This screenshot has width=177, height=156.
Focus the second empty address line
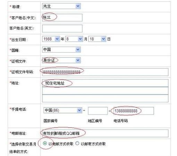(x=105, y=91)
